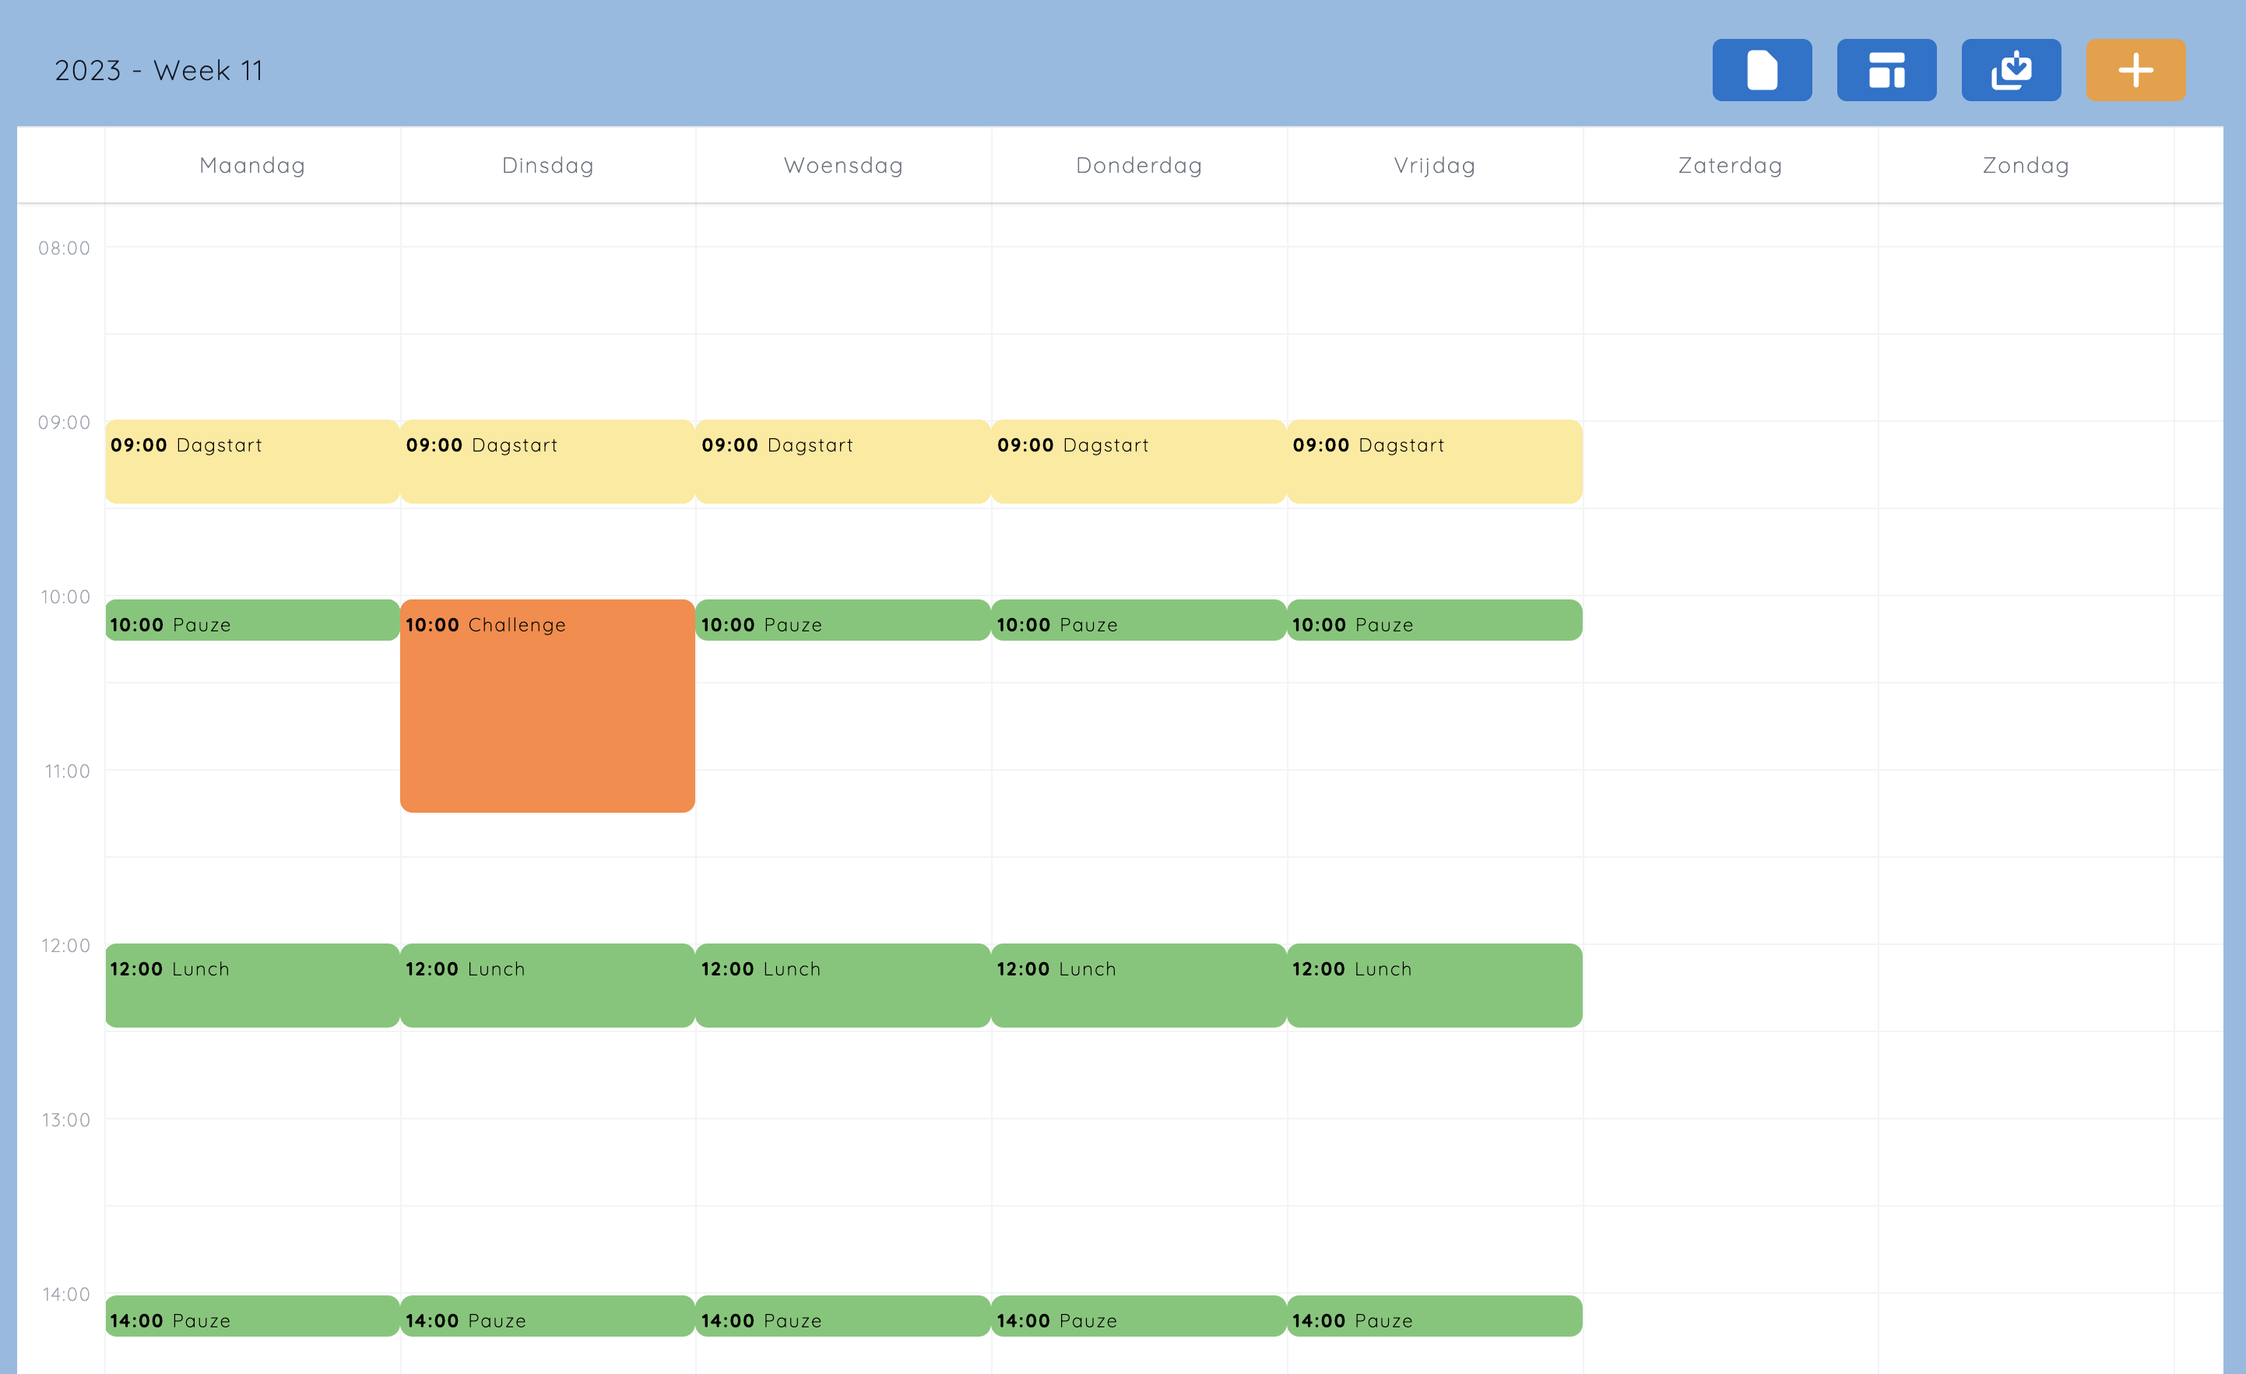
Task: Open Donderdag's 09:00 Dagstart event
Action: (x=1137, y=462)
